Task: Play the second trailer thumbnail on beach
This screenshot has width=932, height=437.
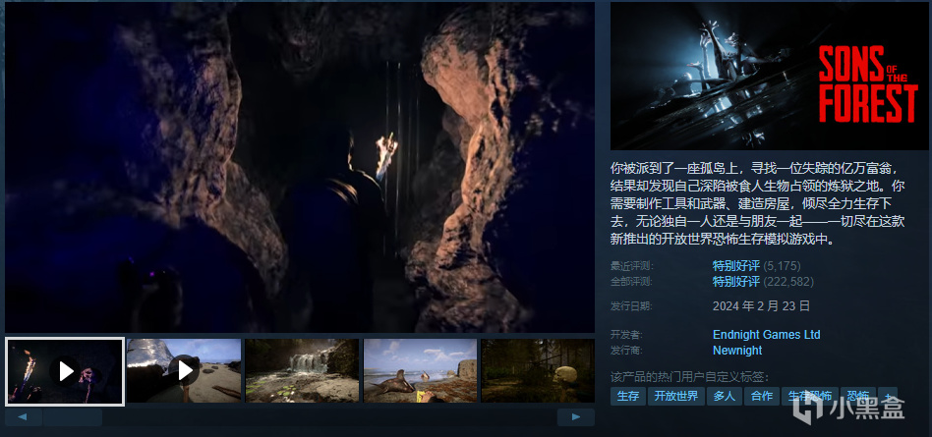Action: click(x=184, y=371)
